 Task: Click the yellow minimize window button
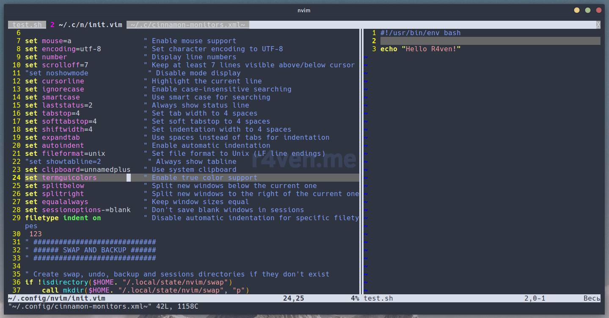click(x=577, y=10)
